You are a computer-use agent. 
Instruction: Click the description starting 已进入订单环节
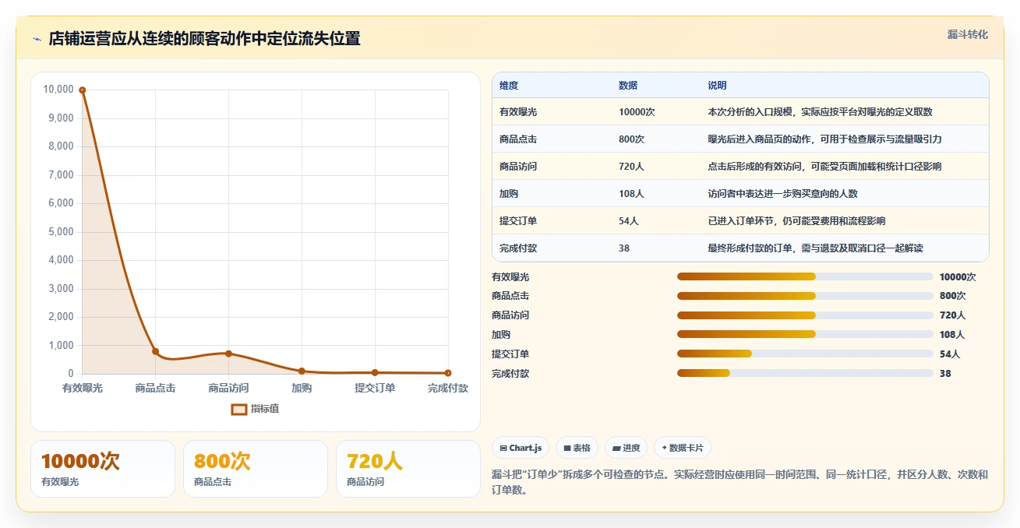click(x=796, y=221)
